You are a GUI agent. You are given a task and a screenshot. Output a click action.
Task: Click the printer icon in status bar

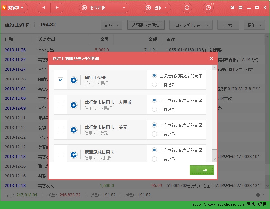258,195
